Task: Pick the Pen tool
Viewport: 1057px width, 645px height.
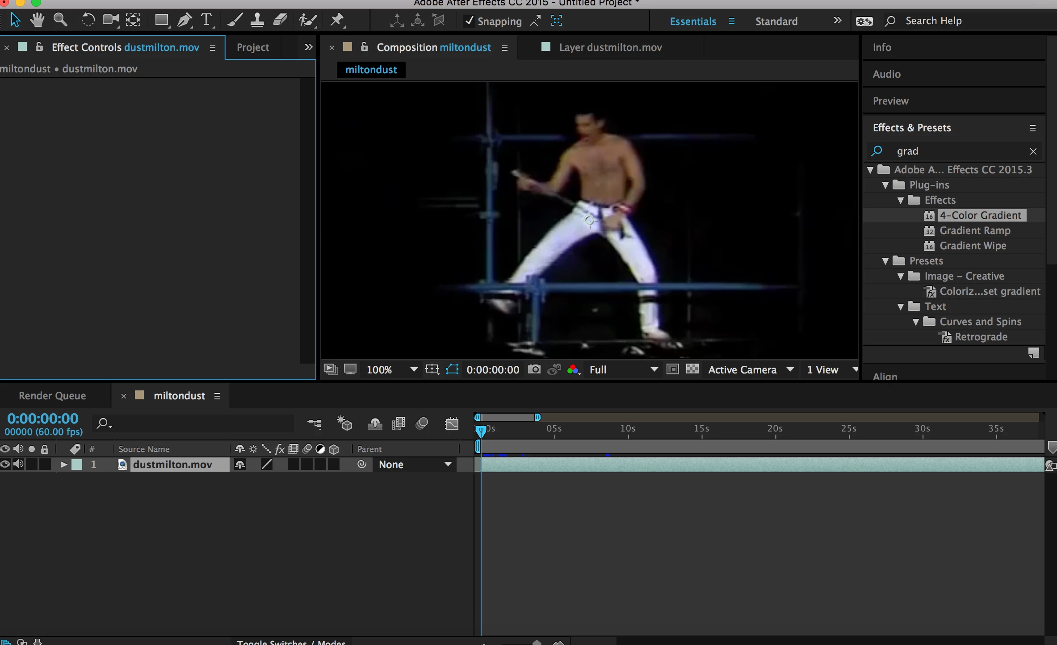Action: click(x=185, y=20)
